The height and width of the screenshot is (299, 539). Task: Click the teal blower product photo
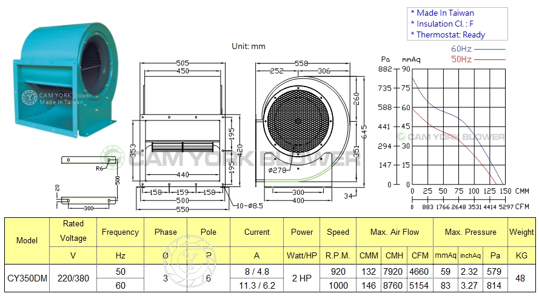65,80
